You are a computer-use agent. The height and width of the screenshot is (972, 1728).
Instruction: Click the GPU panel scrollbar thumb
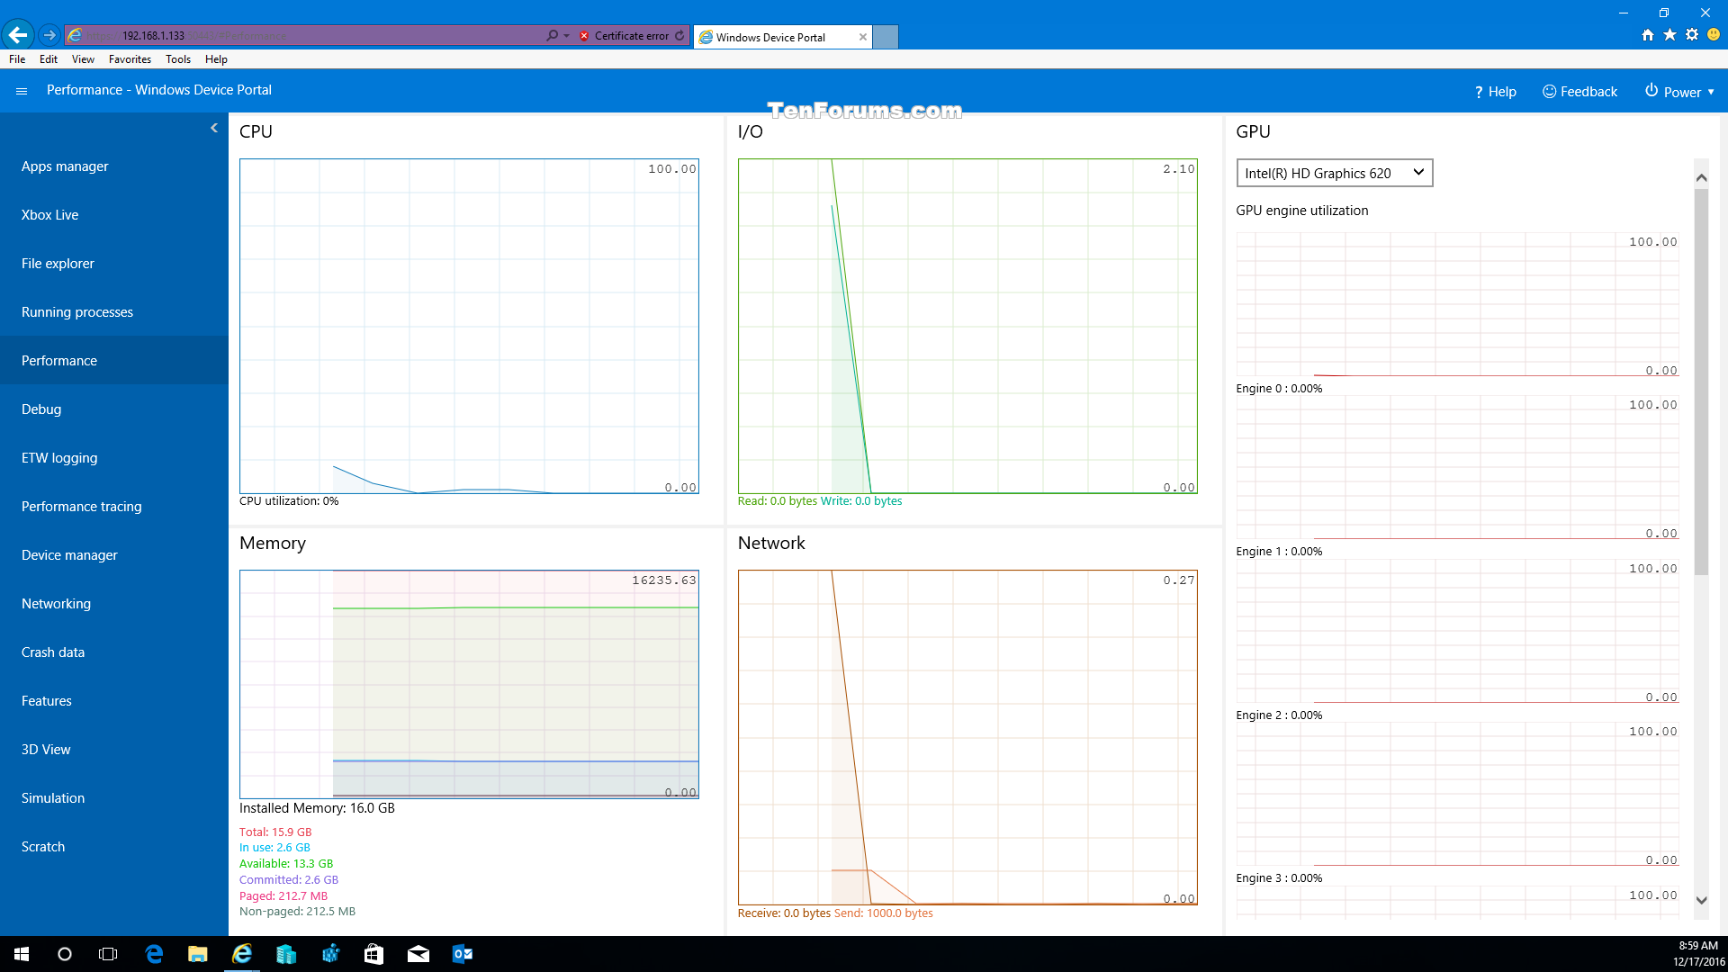1701,382
